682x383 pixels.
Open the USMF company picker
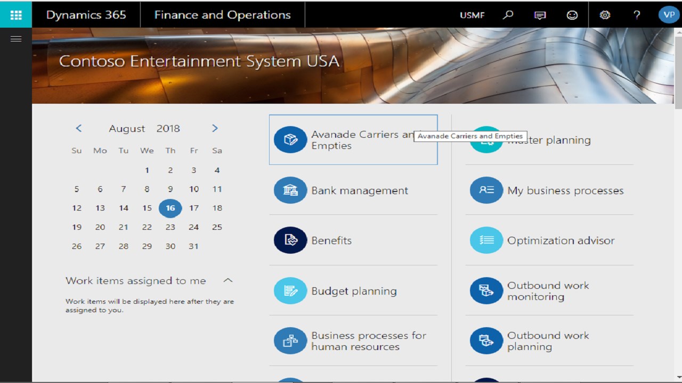(472, 15)
